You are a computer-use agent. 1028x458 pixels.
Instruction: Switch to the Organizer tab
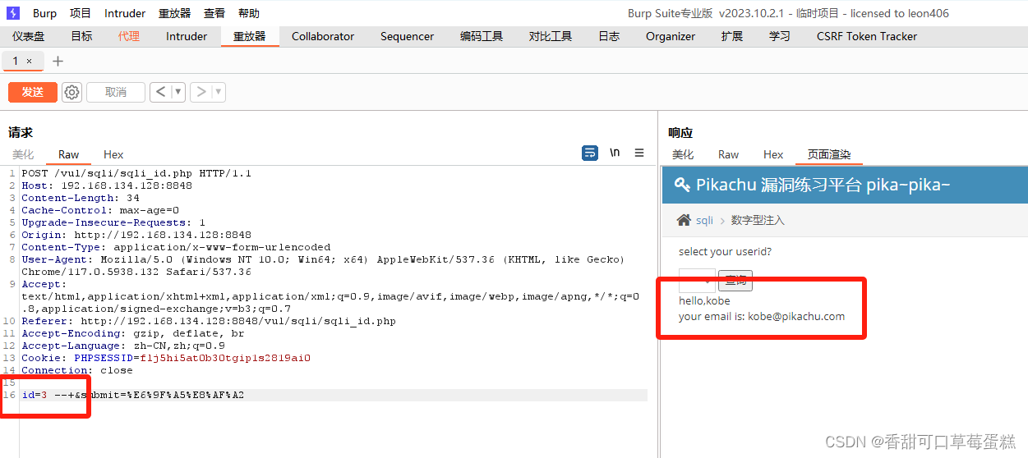point(671,36)
